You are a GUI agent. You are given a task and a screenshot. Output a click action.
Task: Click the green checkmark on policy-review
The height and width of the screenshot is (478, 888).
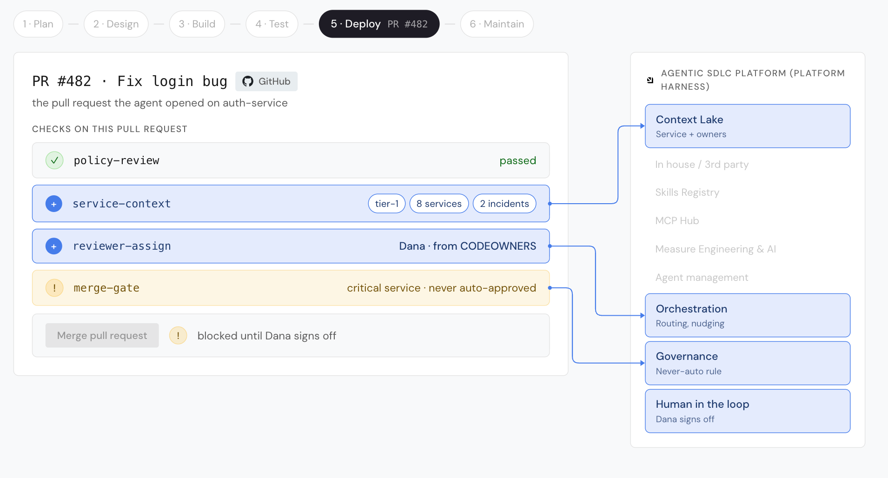[54, 160]
